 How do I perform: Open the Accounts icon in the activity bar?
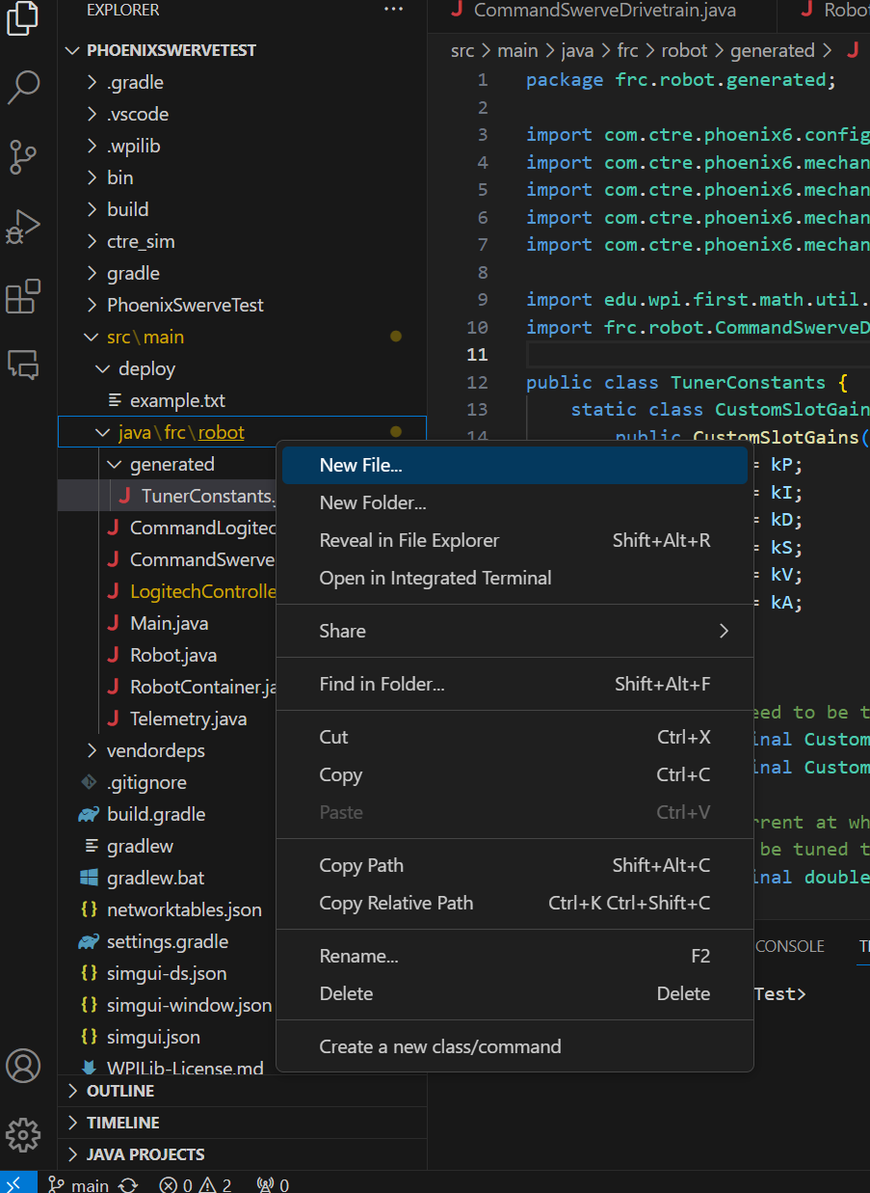point(22,1066)
